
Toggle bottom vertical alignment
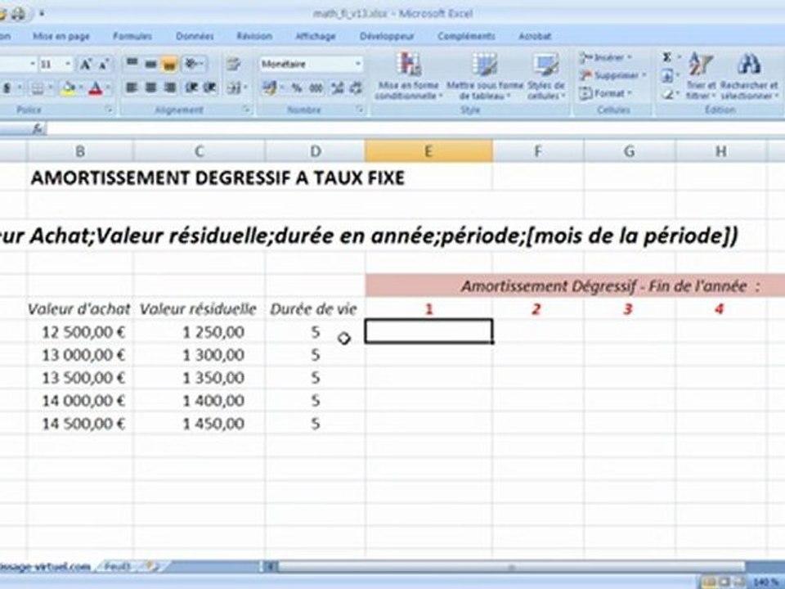click(x=170, y=64)
